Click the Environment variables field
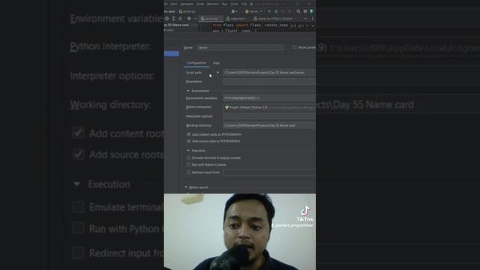This screenshot has height=270, width=480. click(x=269, y=98)
